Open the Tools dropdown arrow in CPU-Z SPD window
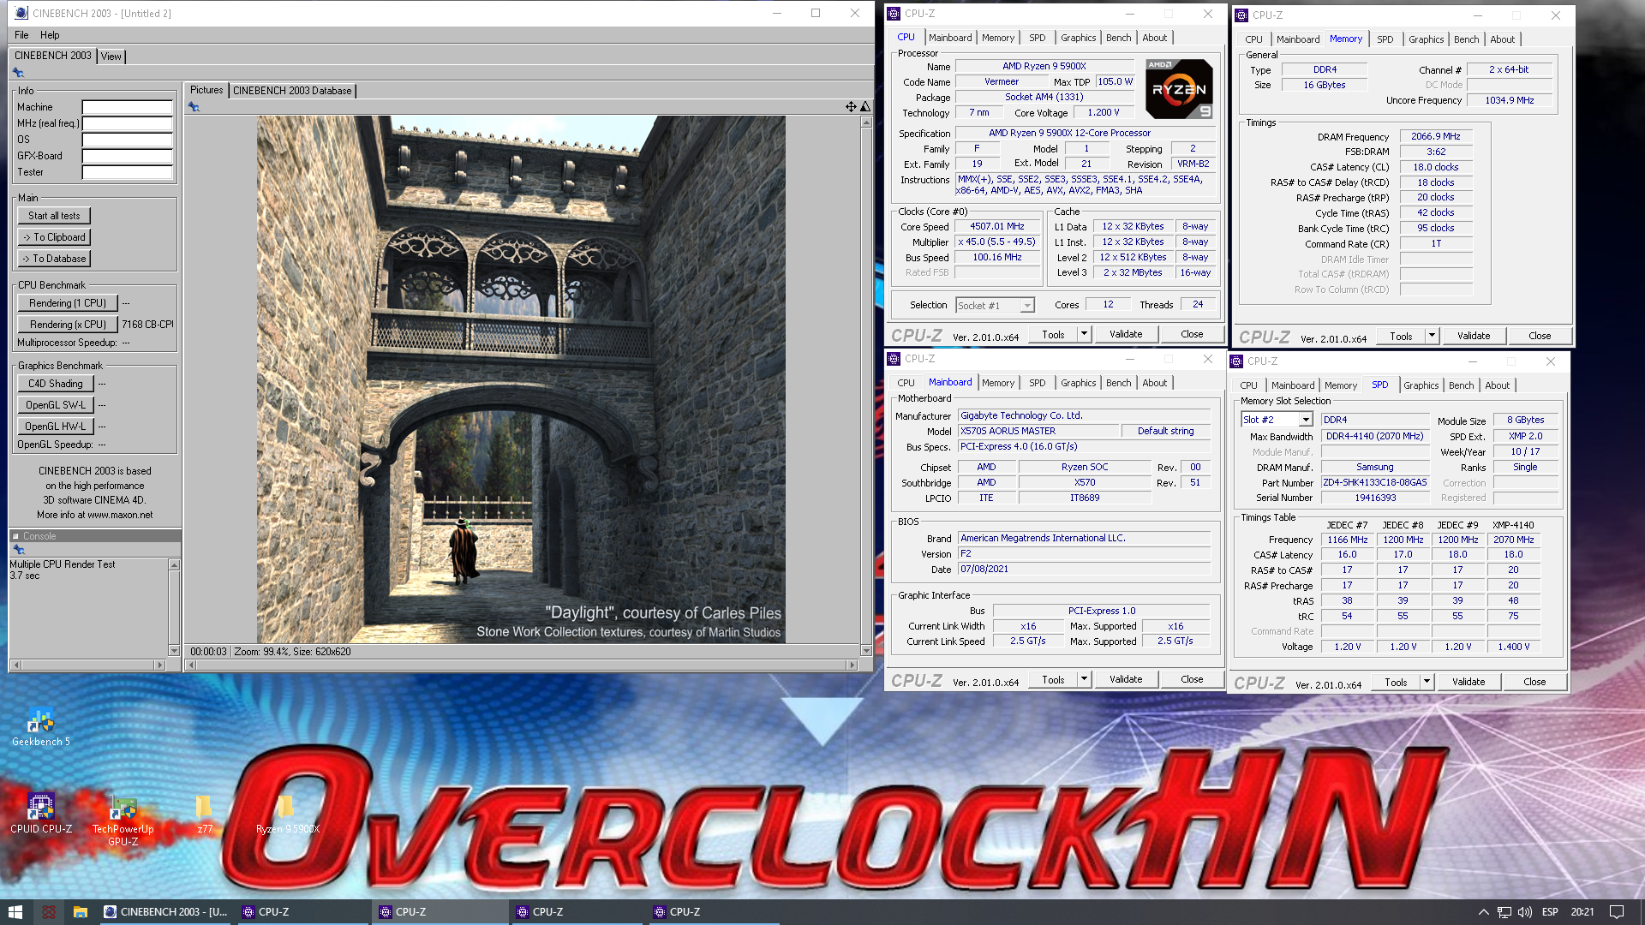The height and width of the screenshot is (925, 1645). click(1427, 682)
